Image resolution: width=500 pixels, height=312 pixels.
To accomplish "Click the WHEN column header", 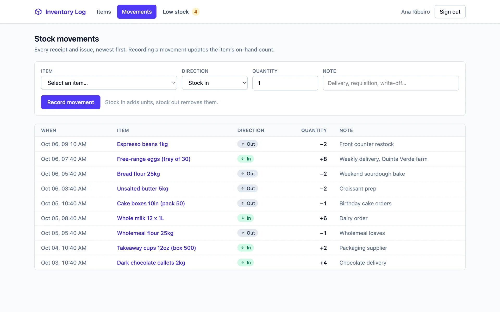I will click(49, 130).
